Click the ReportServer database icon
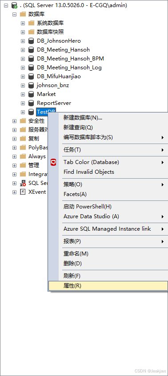The height and width of the screenshot is (376, 168). (31, 103)
